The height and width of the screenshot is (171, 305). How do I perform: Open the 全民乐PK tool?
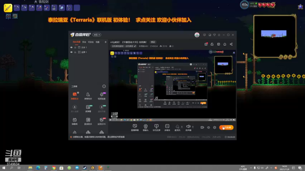coord(101,121)
